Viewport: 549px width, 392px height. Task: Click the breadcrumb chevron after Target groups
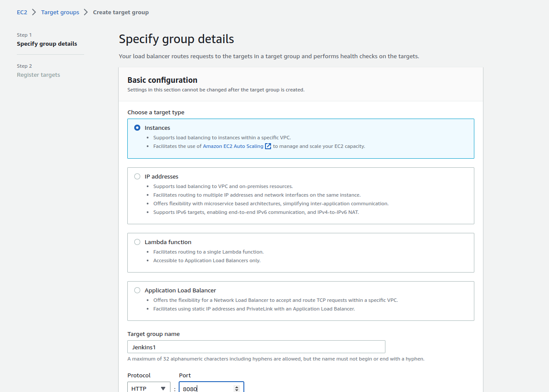pos(86,12)
